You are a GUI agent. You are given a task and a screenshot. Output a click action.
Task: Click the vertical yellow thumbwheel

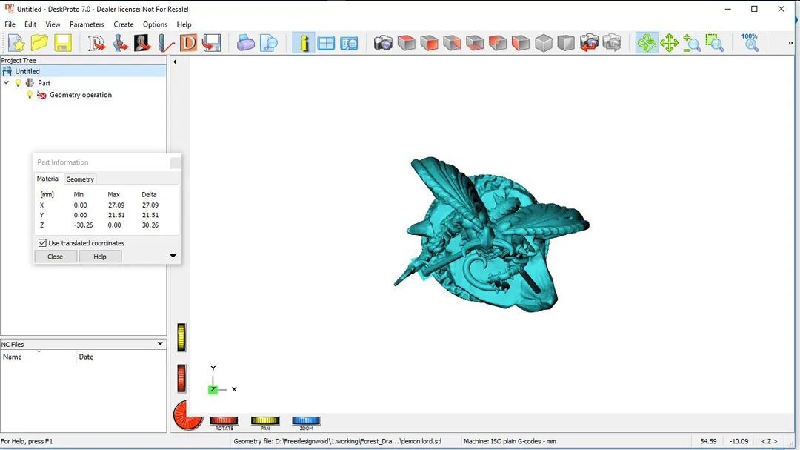click(x=181, y=337)
